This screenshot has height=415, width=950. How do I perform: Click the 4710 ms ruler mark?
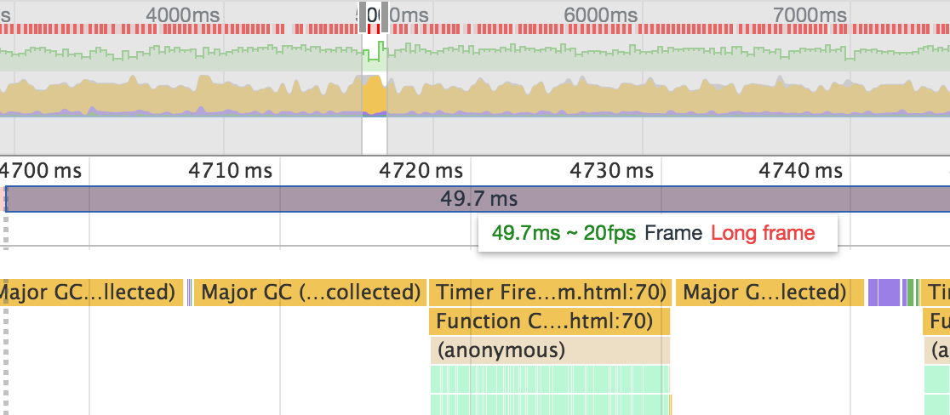(x=230, y=171)
